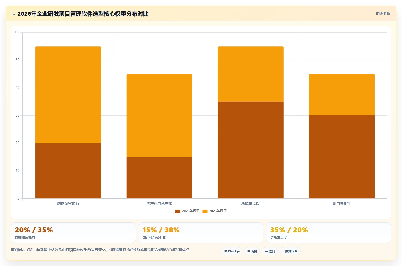Screen dimensions: 402x266
Task: Toggle the 2026年权重 legend swatch
Action: (205, 211)
